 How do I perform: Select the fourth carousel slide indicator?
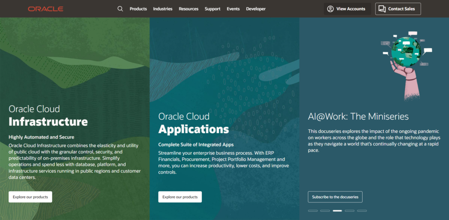click(x=349, y=211)
